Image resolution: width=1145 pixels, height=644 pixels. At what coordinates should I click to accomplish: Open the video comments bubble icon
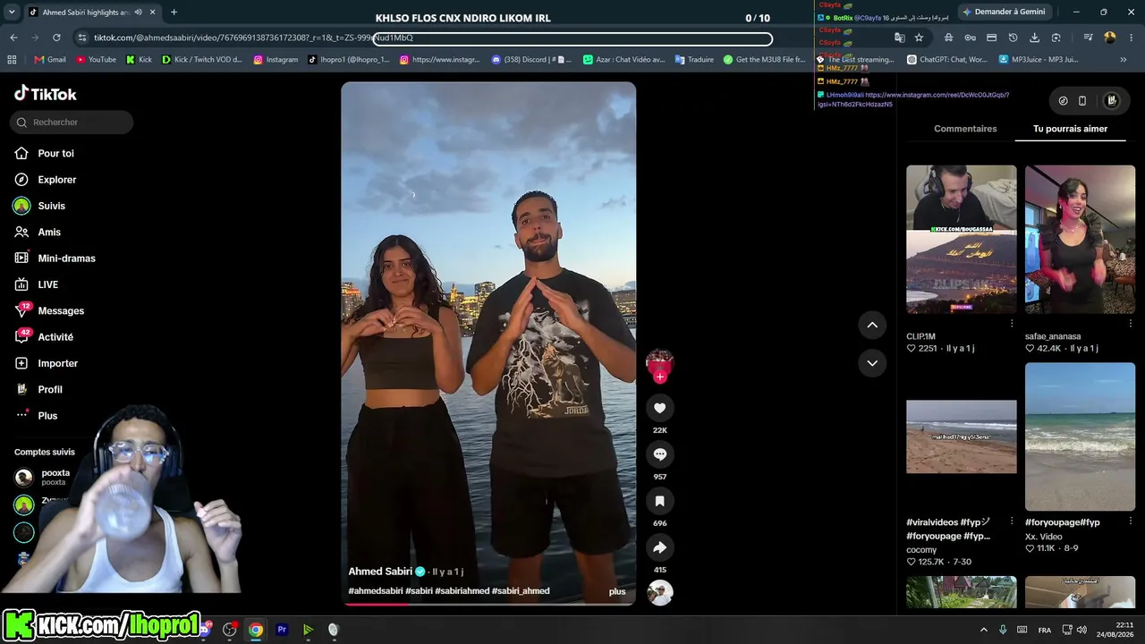point(660,454)
